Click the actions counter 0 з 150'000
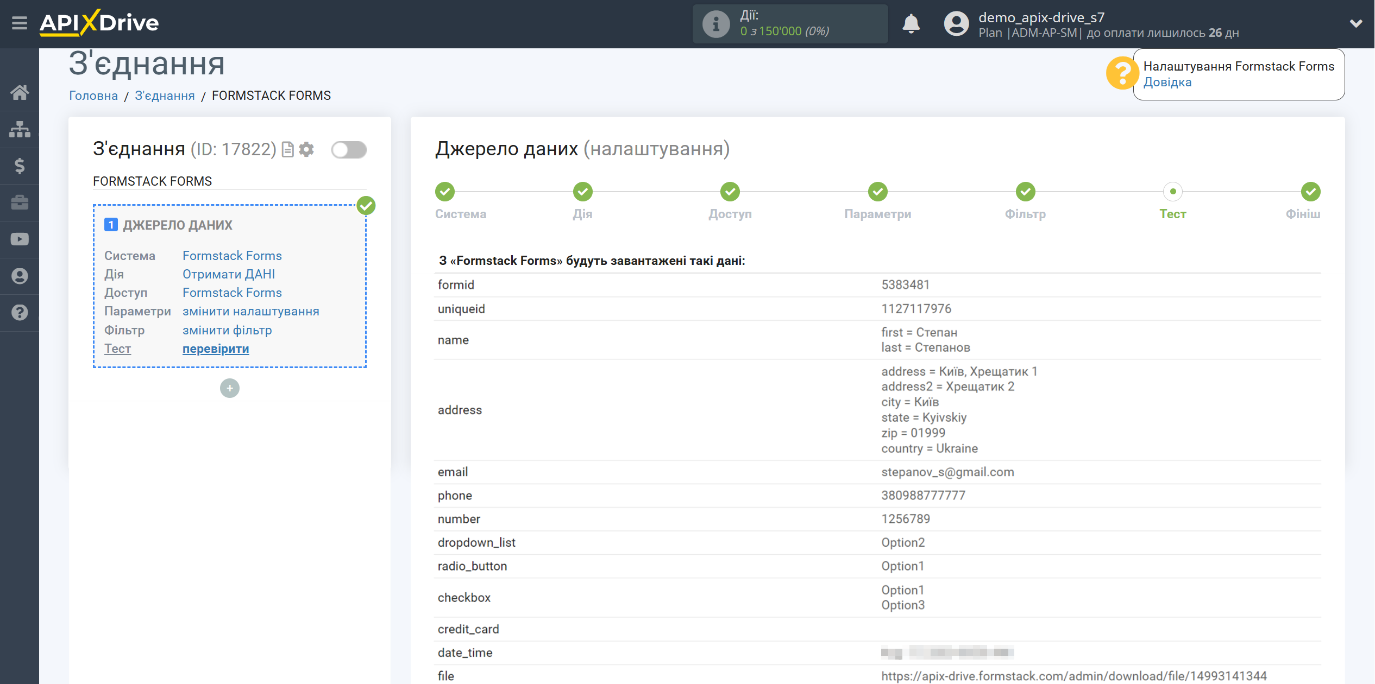This screenshot has width=1375, height=684. click(x=784, y=31)
